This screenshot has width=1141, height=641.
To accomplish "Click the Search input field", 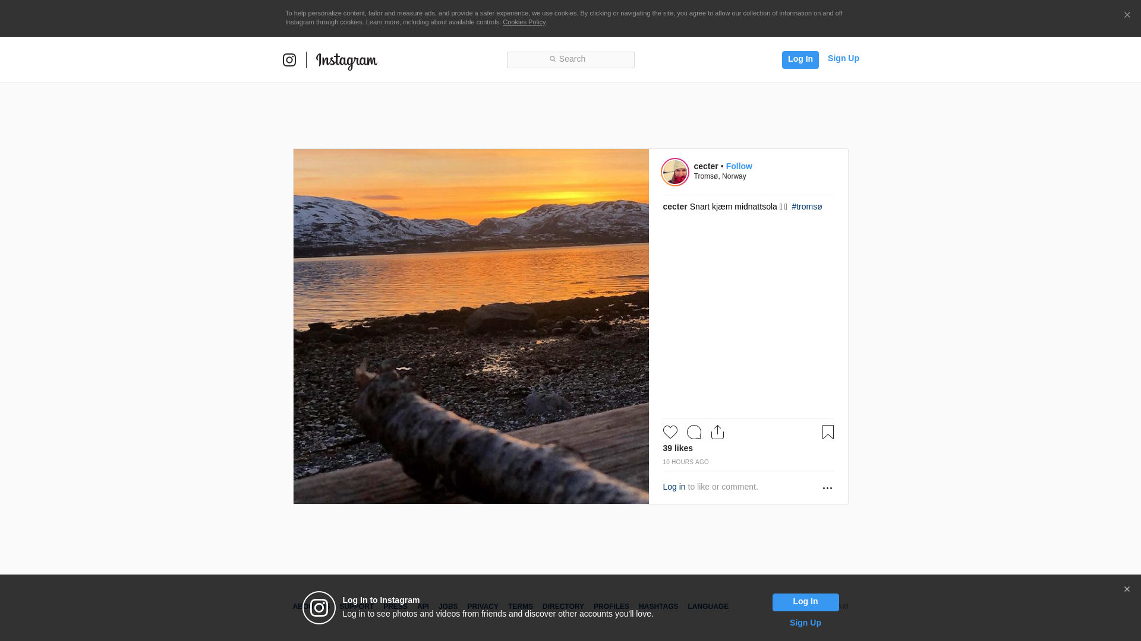I will pyautogui.click(x=570, y=59).
